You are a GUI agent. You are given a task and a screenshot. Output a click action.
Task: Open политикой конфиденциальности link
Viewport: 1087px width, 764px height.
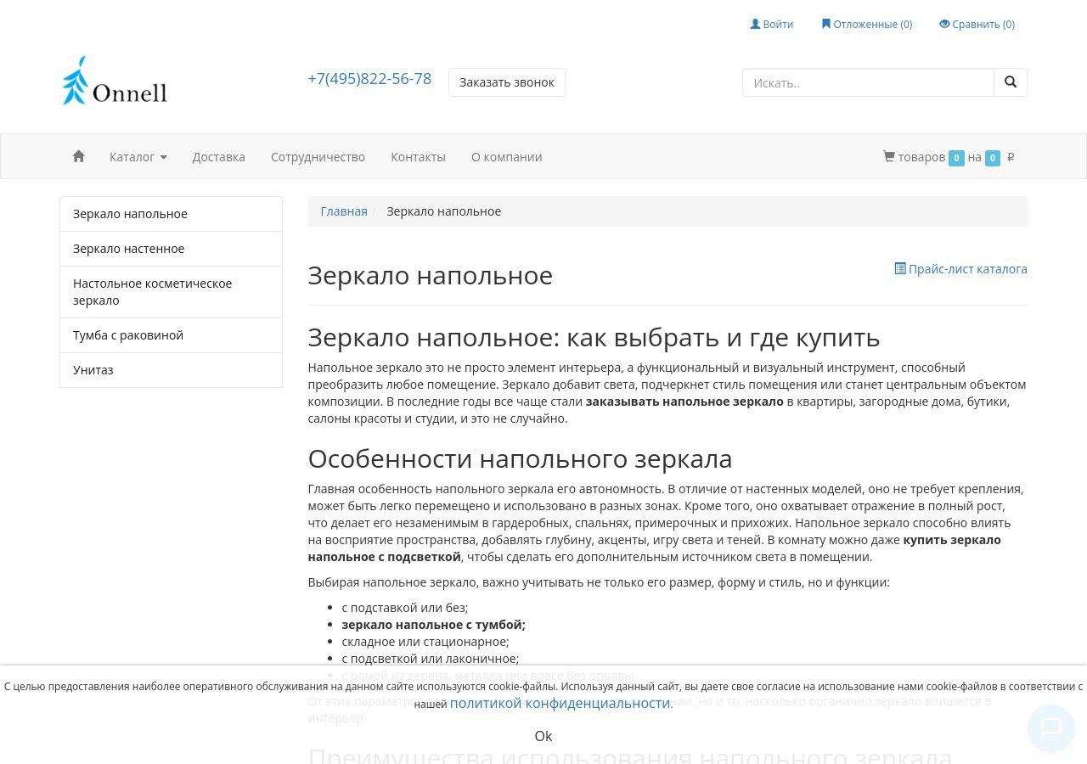tap(560, 703)
